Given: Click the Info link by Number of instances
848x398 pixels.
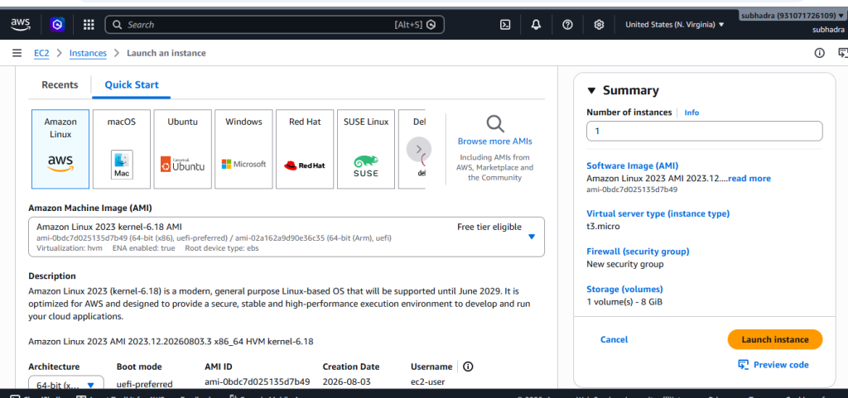Looking at the screenshot, I should pyautogui.click(x=691, y=113).
